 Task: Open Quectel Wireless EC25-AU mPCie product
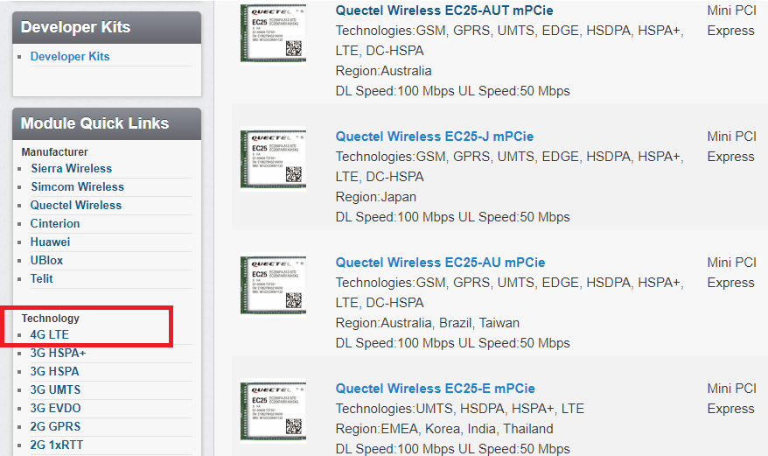pos(440,263)
